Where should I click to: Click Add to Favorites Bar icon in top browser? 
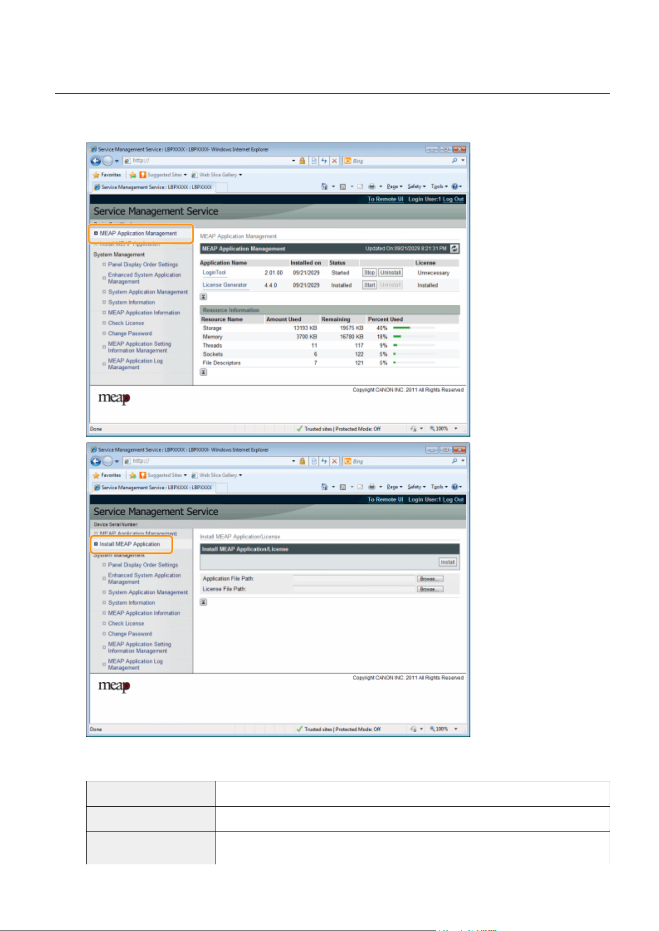pos(133,175)
